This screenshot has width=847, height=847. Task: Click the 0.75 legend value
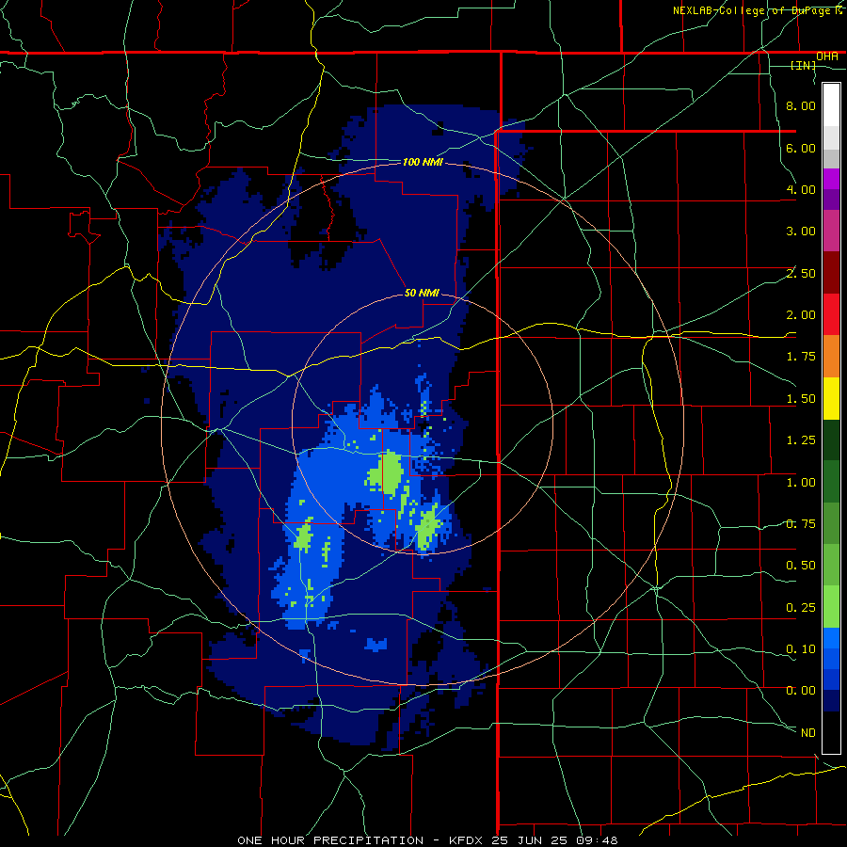point(801,524)
